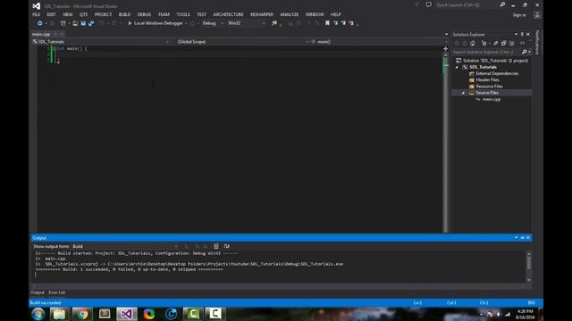Click Solution Explorer View Code icon
This screenshot has height=321, width=572.
(x=522, y=44)
